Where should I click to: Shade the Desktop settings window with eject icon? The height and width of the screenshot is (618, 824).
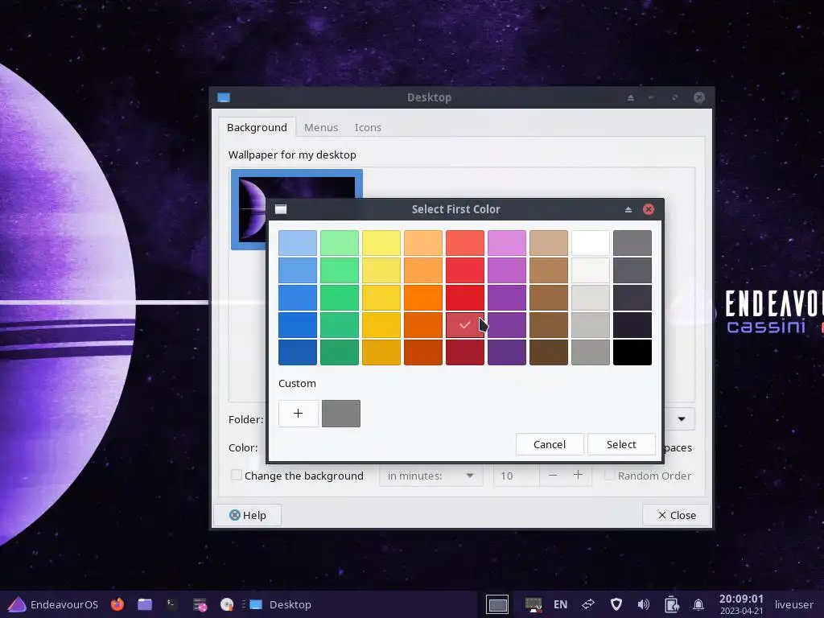[x=631, y=97]
